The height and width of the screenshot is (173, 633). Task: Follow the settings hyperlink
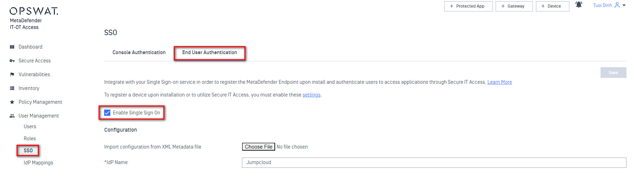(311, 95)
